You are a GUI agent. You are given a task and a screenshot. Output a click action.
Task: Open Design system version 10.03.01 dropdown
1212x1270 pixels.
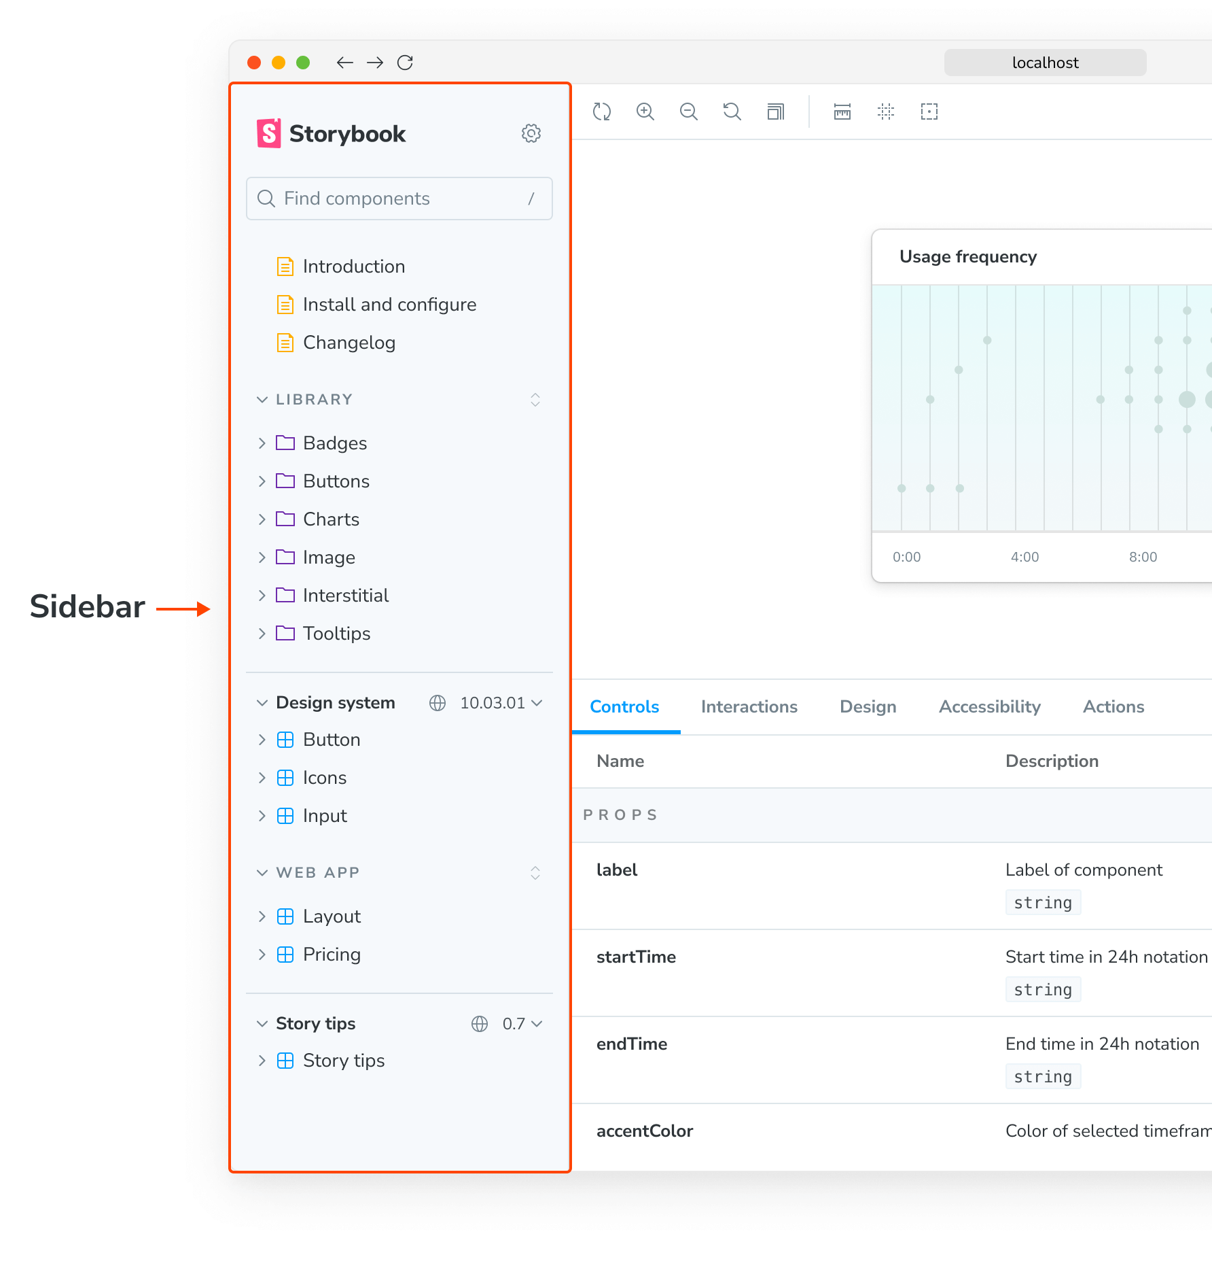501,702
